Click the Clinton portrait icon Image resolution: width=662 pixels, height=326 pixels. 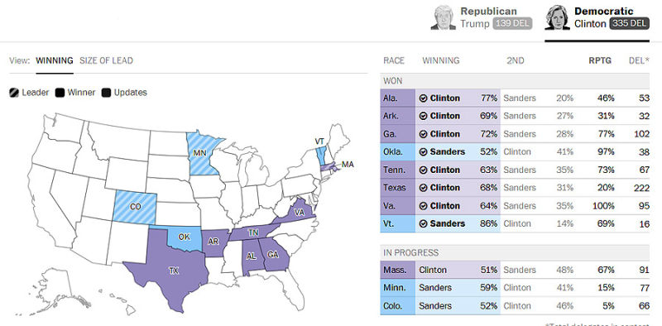557,17
